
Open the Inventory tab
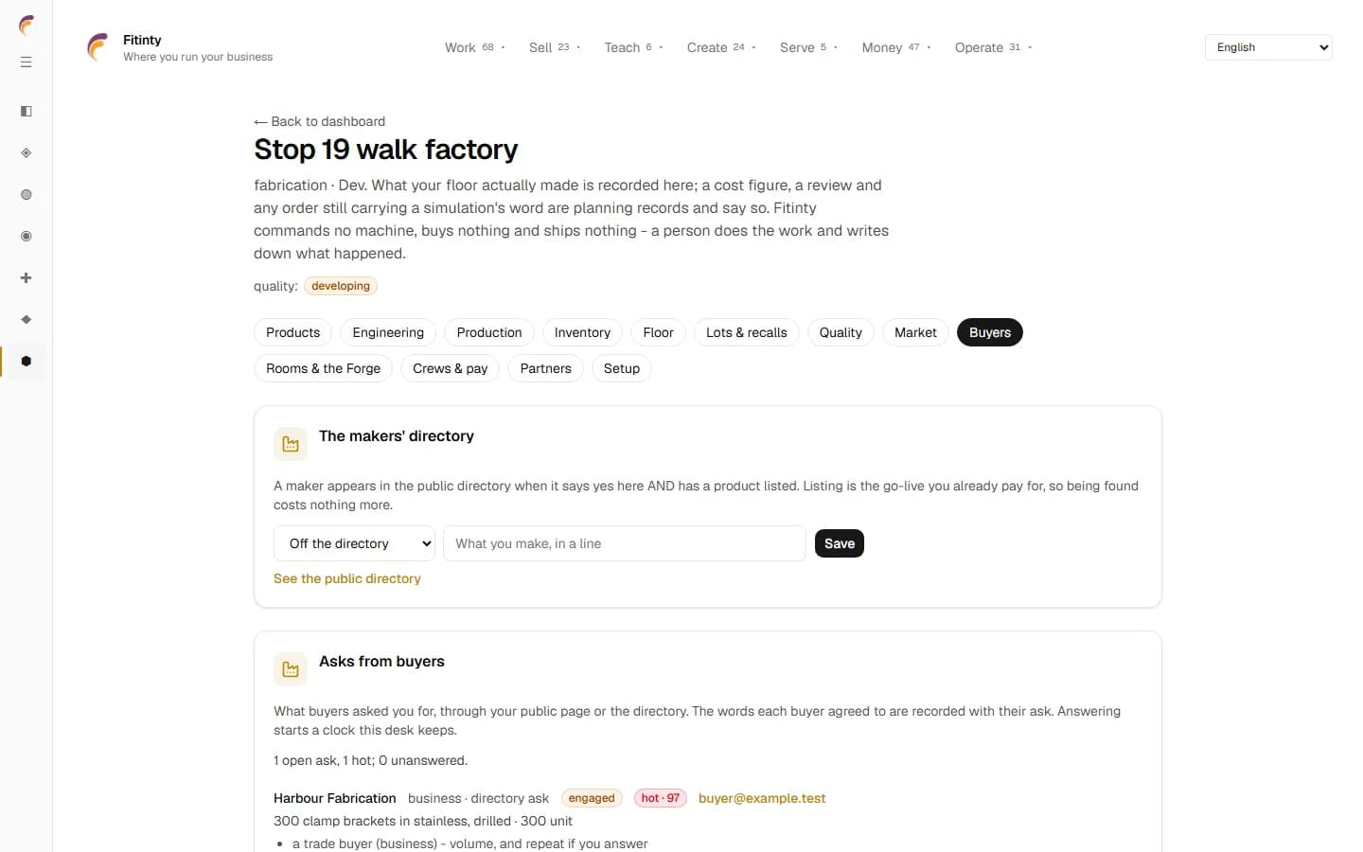tap(582, 332)
